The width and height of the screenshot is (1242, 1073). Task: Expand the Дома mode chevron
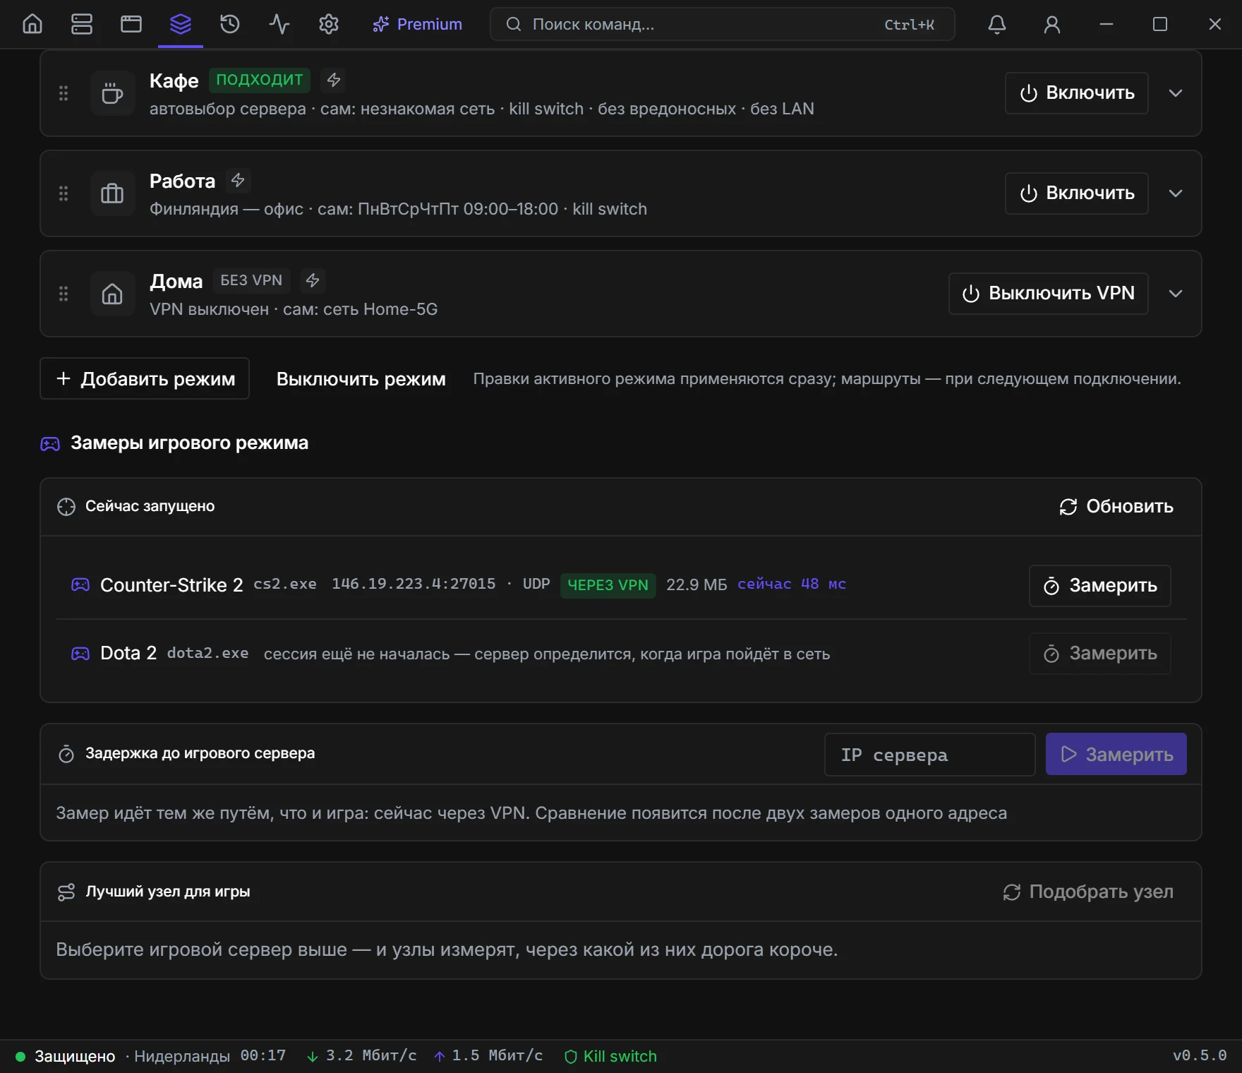(1176, 294)
